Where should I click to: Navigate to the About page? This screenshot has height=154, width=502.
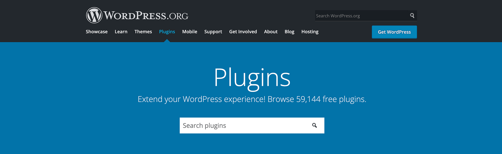click(271, 32)
